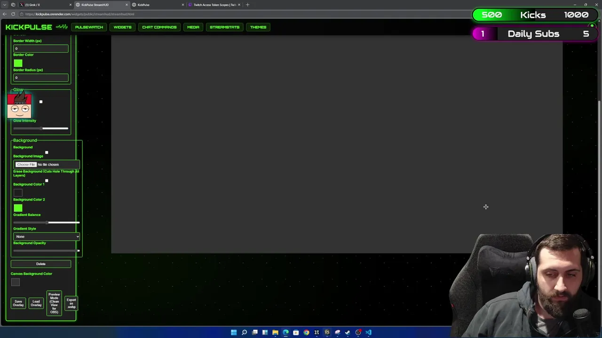Close the KickPulse StreamHUD tab
The width and height of the screenshot is (602, 338).
tap(127, 5)
